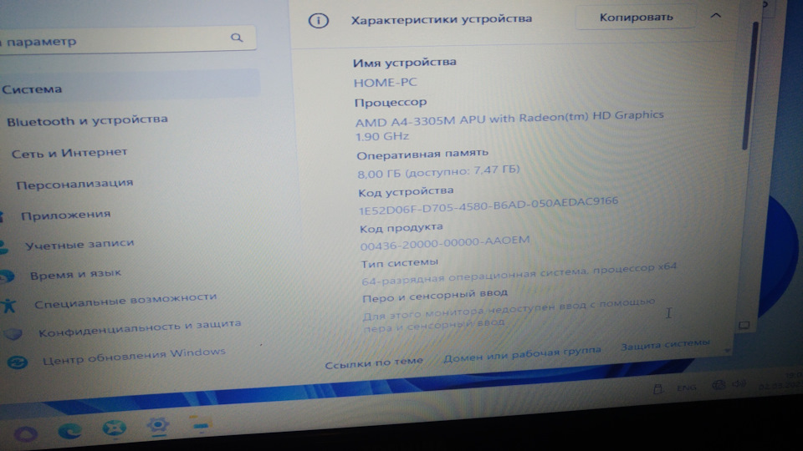Open Персонализация in the sidebar
This screenshot has height=451, width=803.
click(74, 184)
